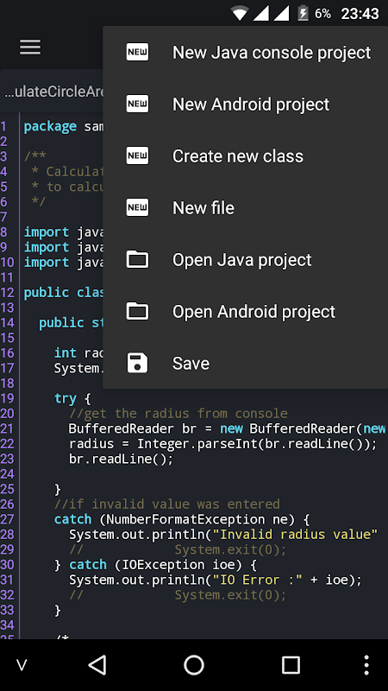Click the 'br.readLine();' code on line 23

(121, 459)
